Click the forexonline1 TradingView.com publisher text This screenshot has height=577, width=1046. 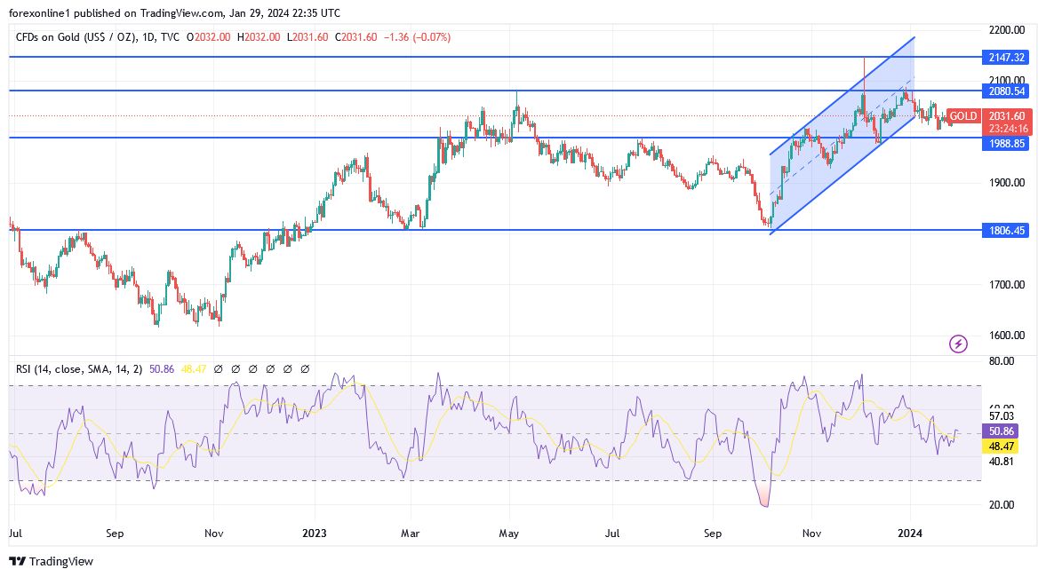coord(116,12)
